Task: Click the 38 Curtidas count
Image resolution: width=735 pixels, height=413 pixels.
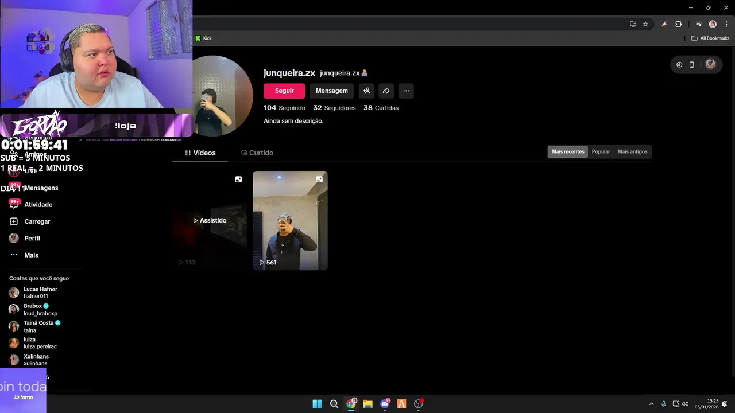Action: [381, 108]
